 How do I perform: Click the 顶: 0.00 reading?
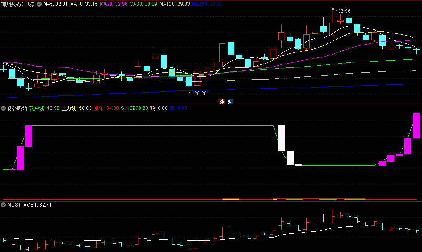click(x=159, y=108)
